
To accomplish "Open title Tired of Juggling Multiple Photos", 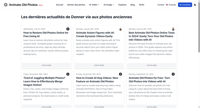I will click(44, 81).
